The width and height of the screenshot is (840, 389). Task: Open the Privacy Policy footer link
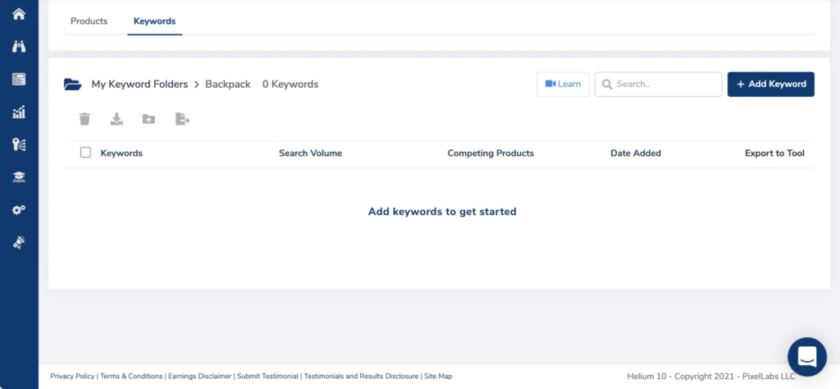click(x=72, y=376)
